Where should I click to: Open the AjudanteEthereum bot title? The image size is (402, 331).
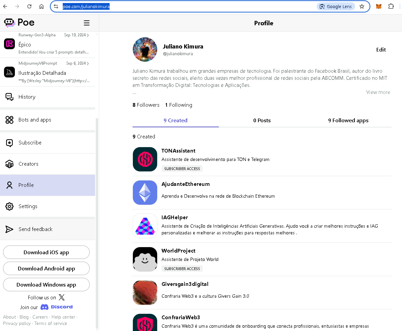(x=185, y=184)
